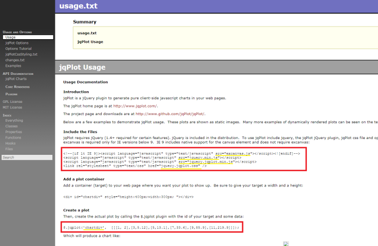Screen dimensions: 378x246
Task: Click the $.jqplot('chartdiv' code line
Action: click(151, 228)
